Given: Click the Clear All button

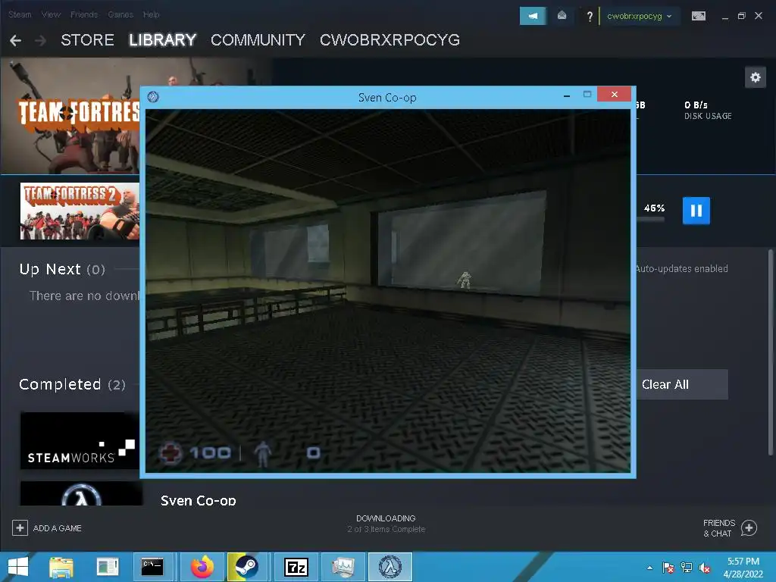Looking at the screenshot, I should coord(682,384).
